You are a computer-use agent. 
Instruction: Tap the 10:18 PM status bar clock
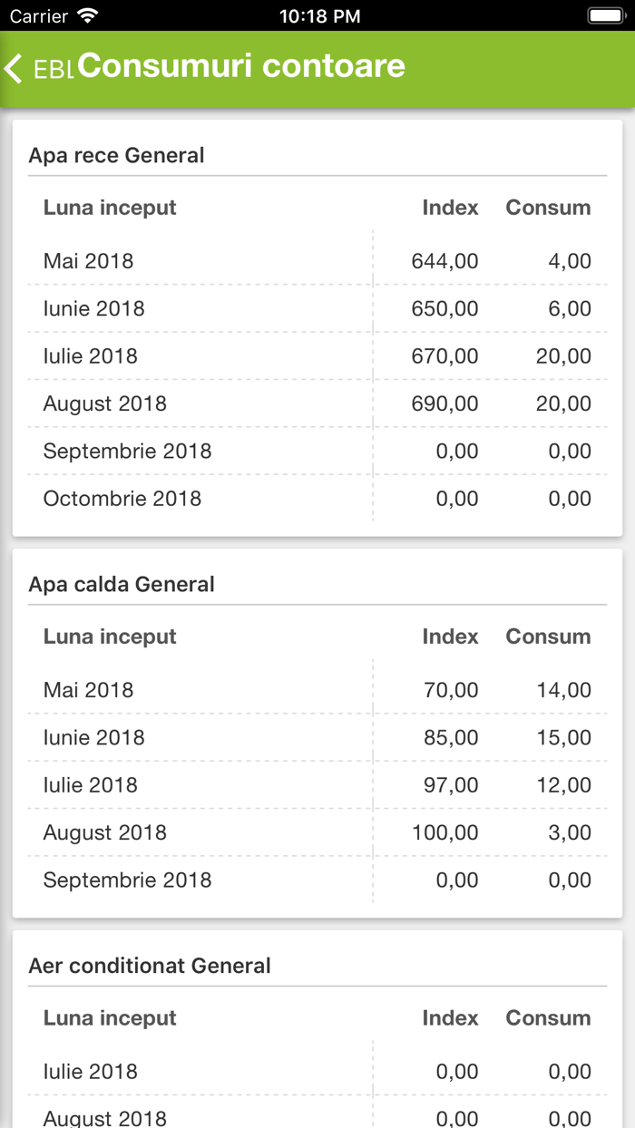click(x=319, y=15)
